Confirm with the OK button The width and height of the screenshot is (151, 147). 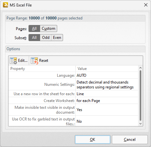(92, 140)
